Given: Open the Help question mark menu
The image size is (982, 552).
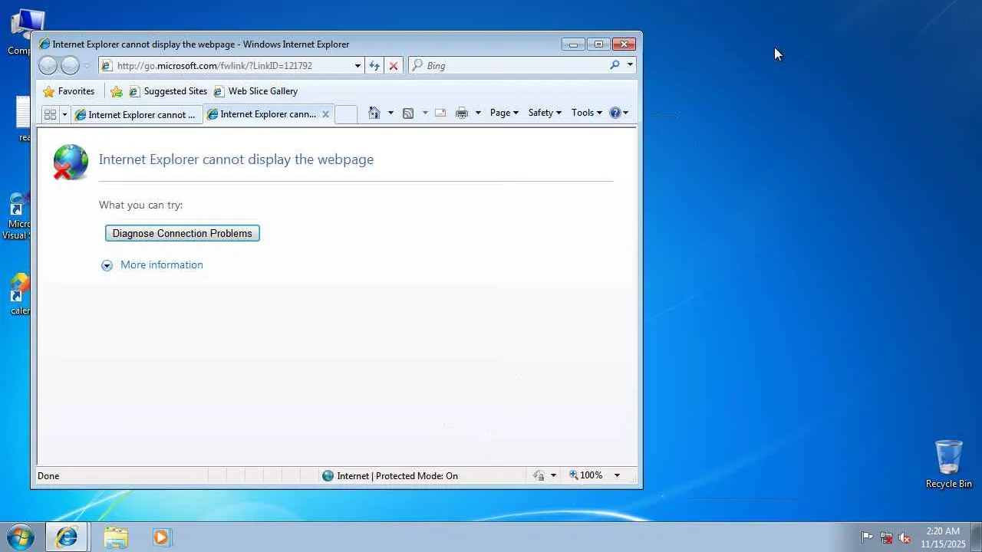Looking at the screenshot, I should (618, 113).
